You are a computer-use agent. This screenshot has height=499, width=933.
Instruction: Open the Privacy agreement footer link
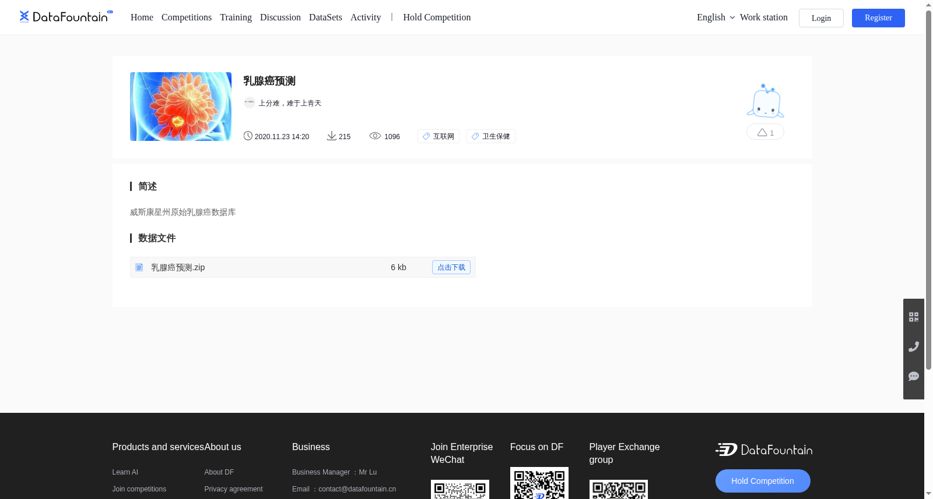tap(233, 489)
